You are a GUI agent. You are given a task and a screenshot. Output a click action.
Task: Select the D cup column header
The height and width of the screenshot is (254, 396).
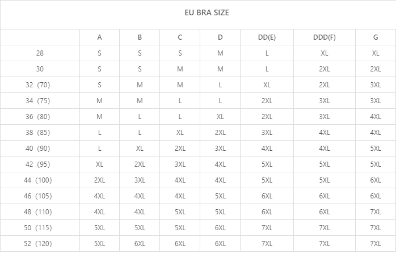(x=220, y=37)
